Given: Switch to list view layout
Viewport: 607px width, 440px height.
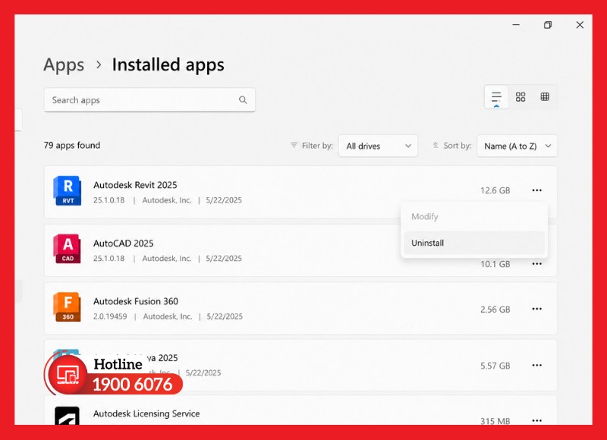Looking at the screenshot, I should tap(496, 97).
